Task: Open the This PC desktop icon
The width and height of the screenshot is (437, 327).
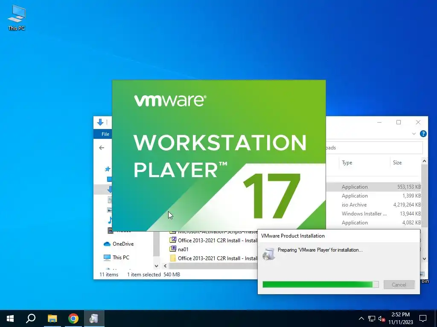Action: point(17,17)
